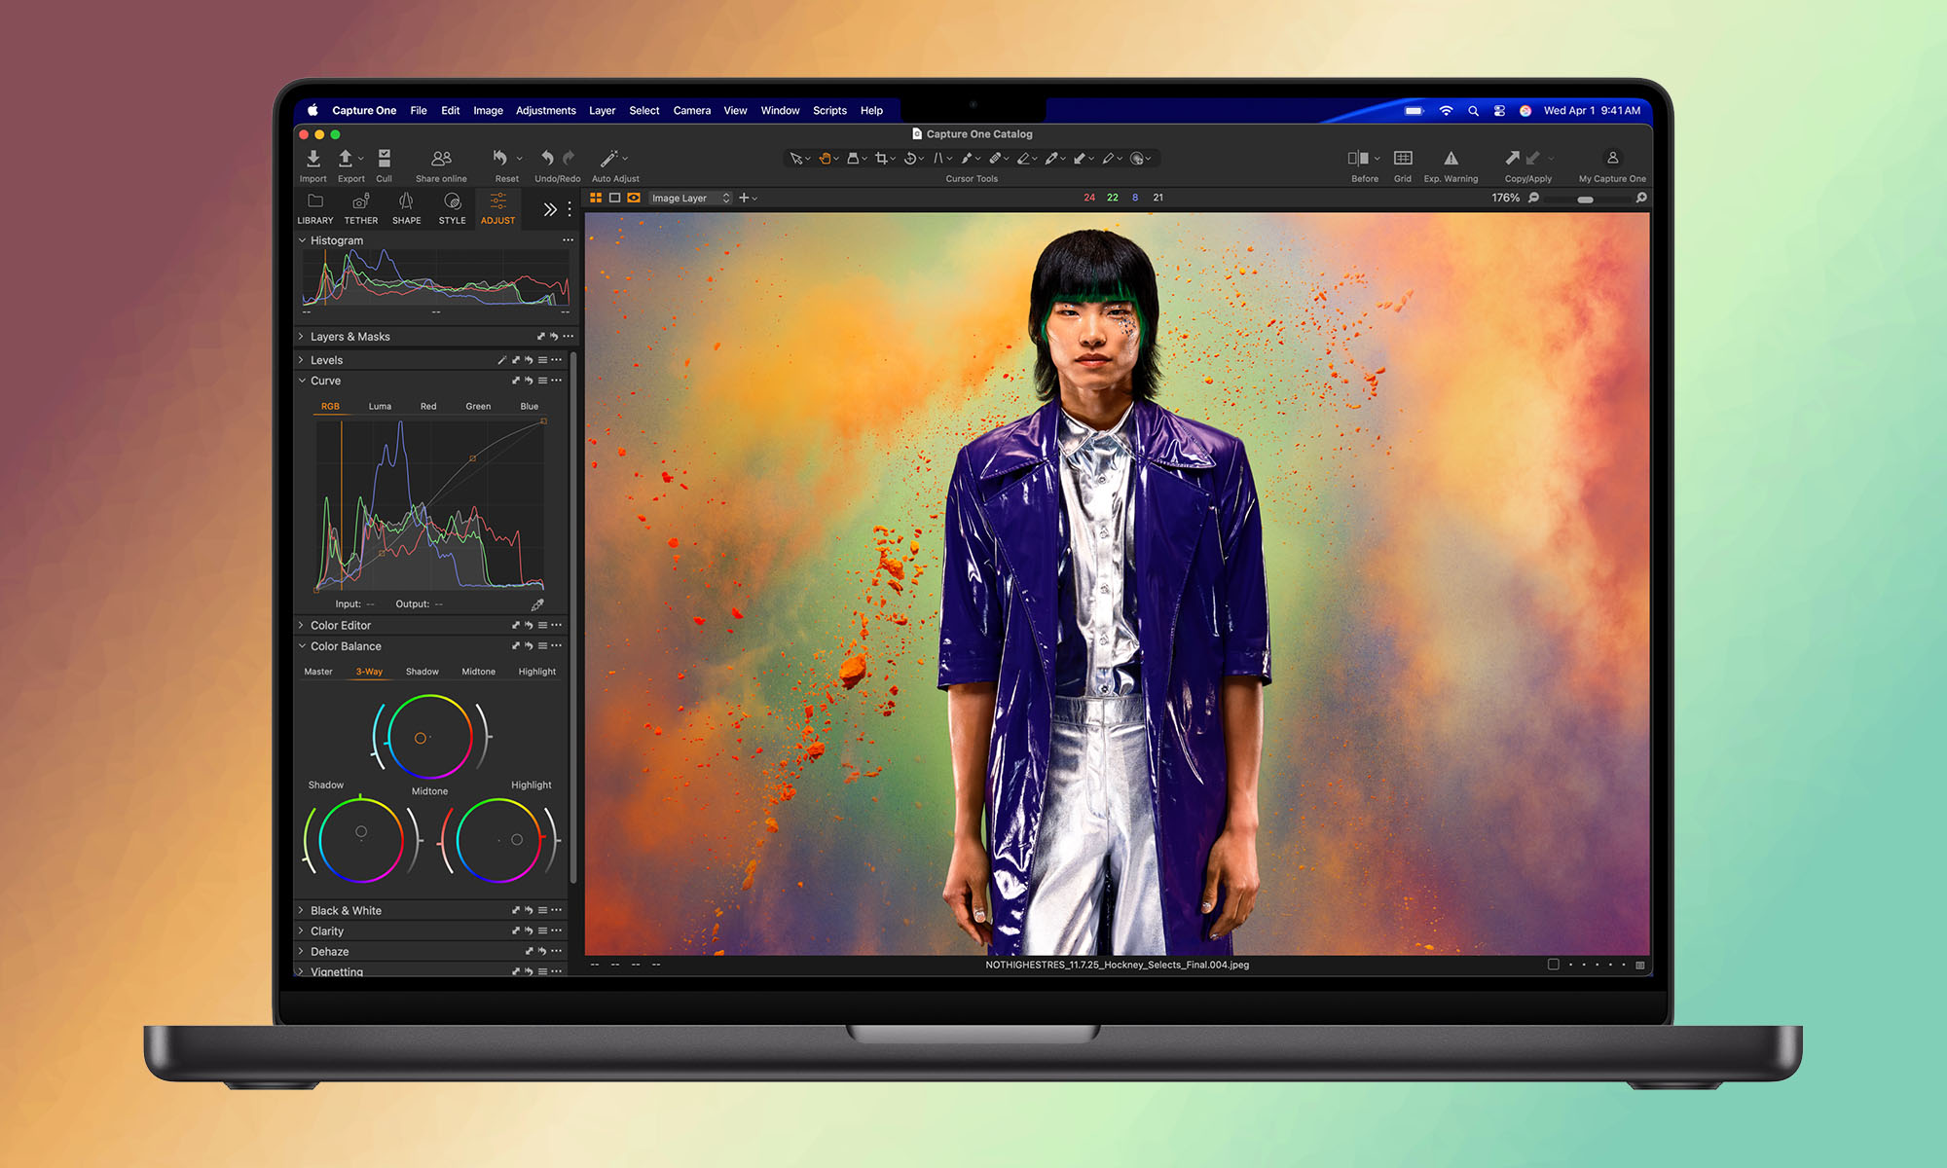Image resolution: width=1947 pixels, height=1168 pixels.
Task: Click the Share online icon
Action: click(441, 159)
